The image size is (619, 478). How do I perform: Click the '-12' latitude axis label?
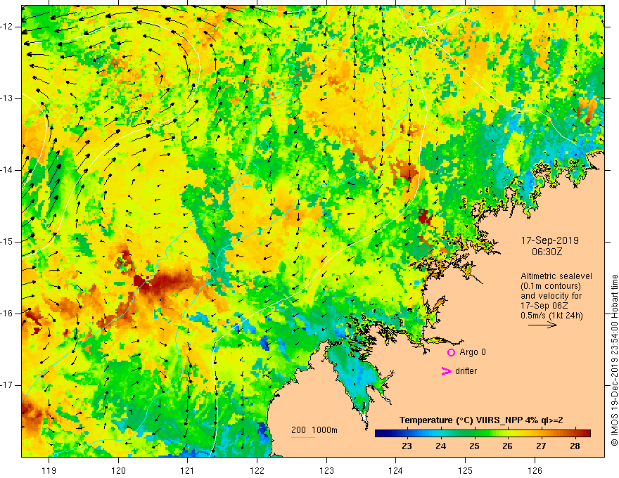coord(8,27)
